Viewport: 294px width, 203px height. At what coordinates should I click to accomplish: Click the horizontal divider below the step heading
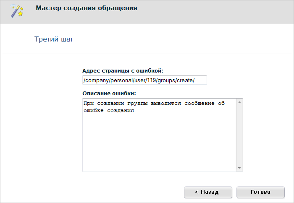tap(147, 54)
